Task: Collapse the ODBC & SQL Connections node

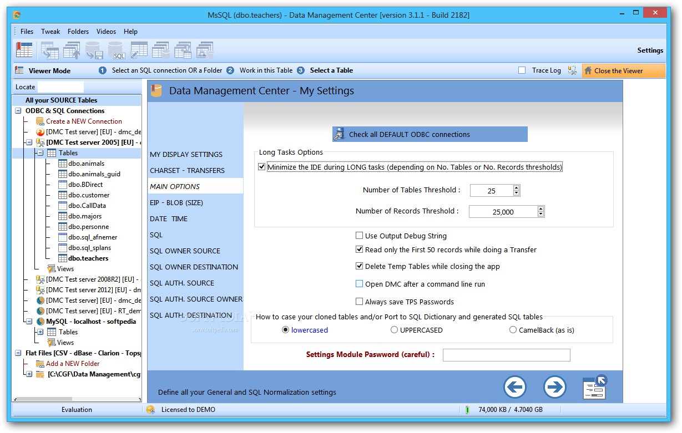Action: (x=18, y=111)
